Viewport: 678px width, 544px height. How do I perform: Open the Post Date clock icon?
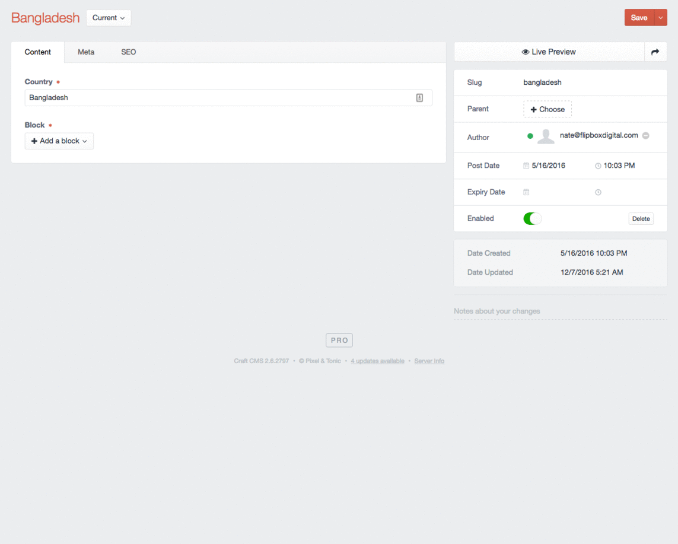[598, 166]
